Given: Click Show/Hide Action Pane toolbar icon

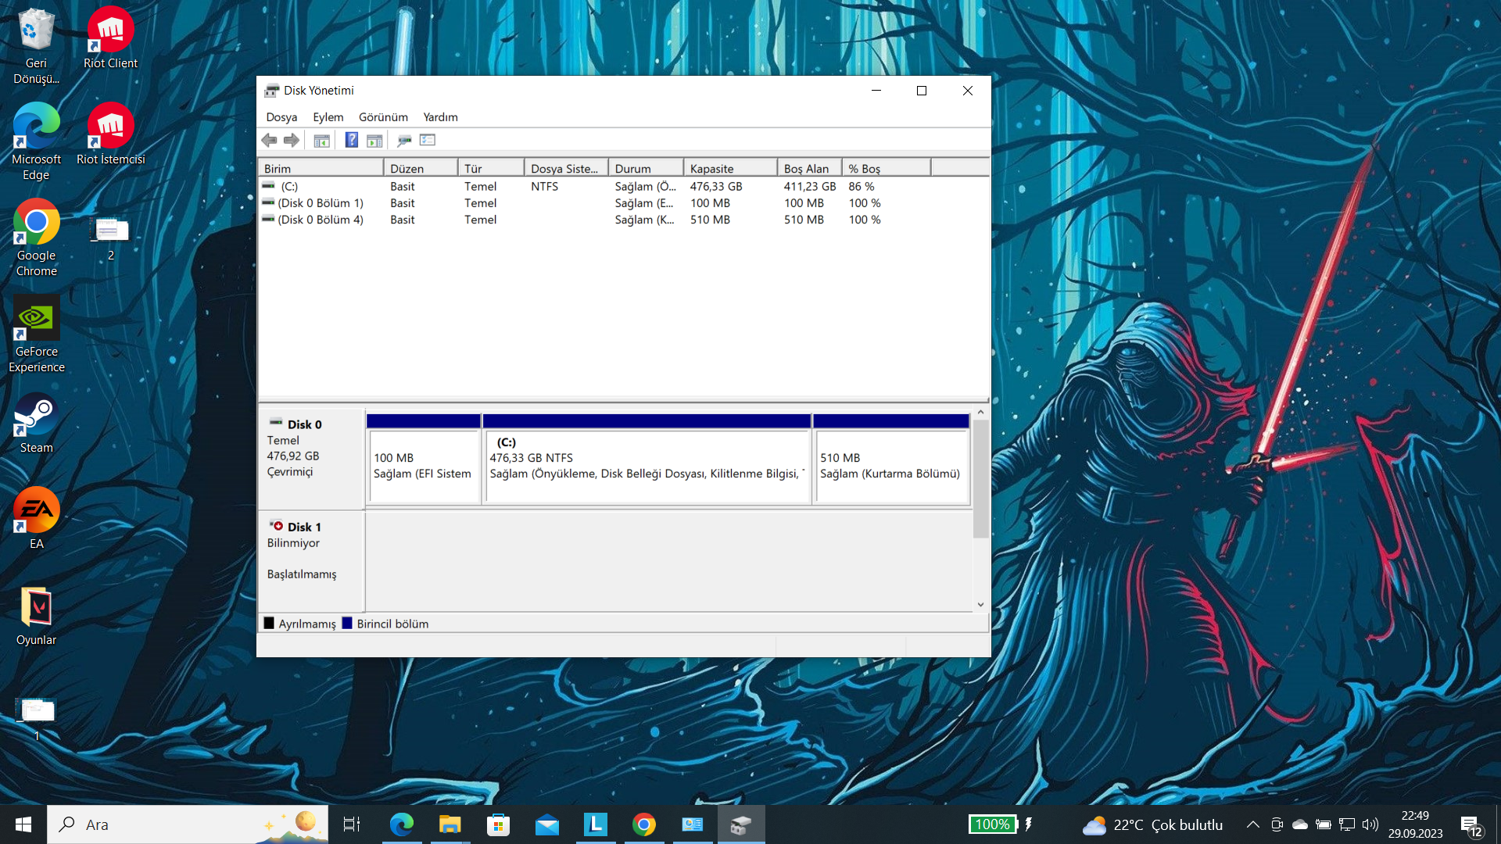Looking at the screenshot, I should [374, 141].
